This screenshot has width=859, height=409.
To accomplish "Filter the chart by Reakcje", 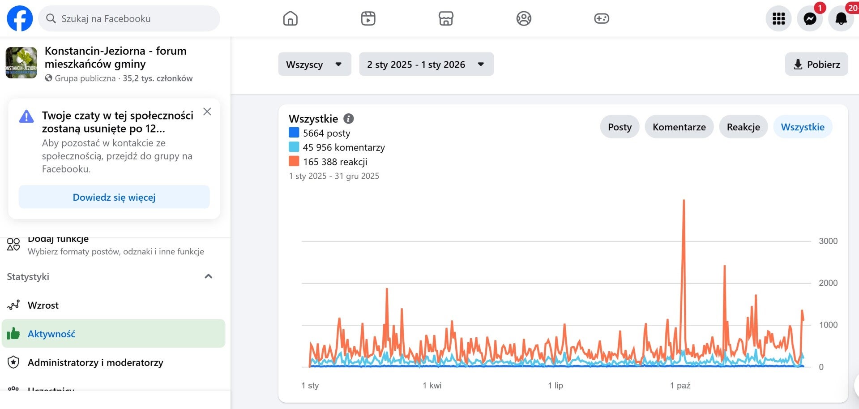I will pos(743,127).
